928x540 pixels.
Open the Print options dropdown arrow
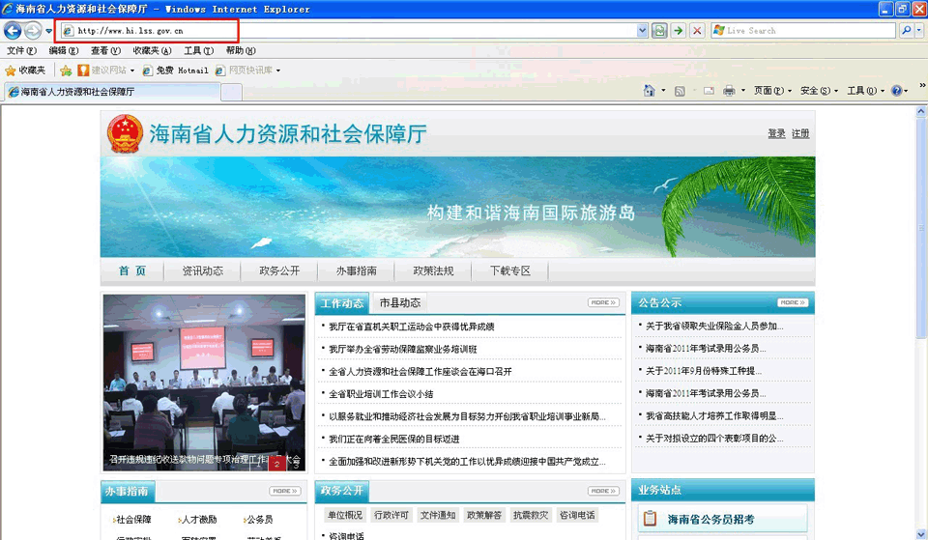tap(742, 91)
